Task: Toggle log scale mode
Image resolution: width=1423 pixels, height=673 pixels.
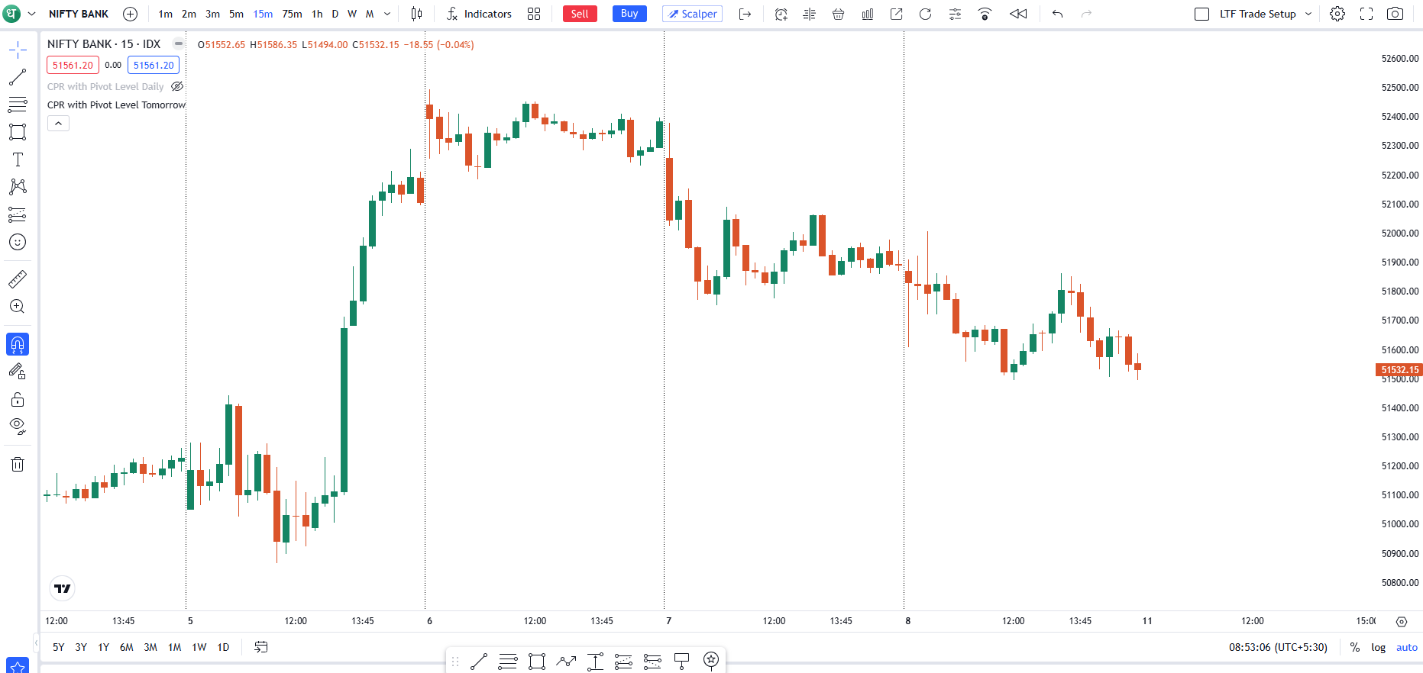Action: point(1378,647)
